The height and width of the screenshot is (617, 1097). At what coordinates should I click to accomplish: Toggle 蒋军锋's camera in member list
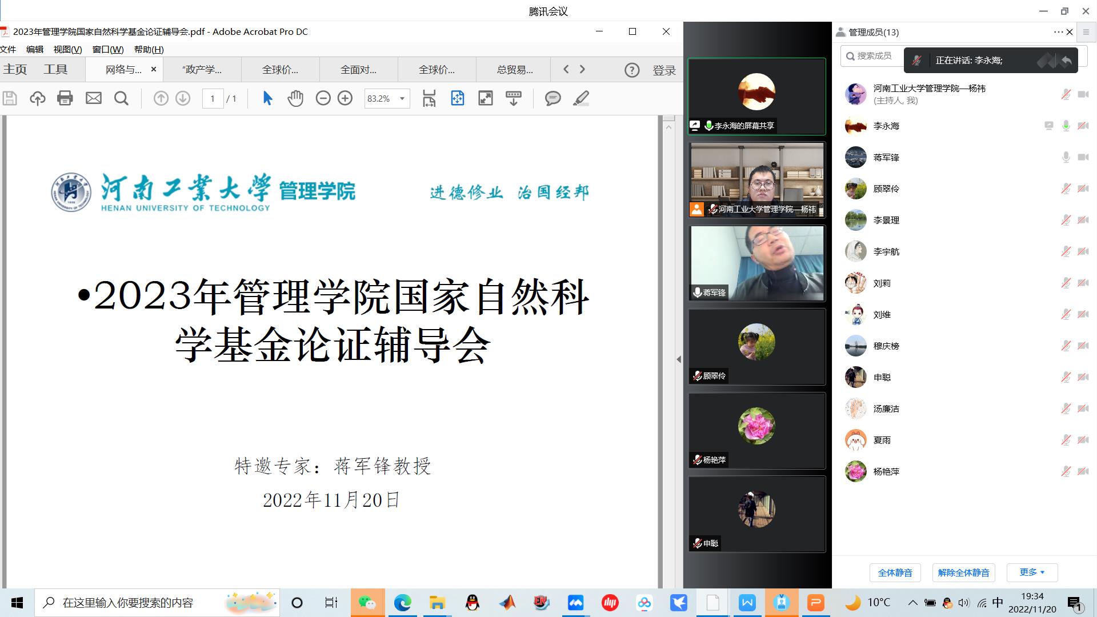[1083, 157]
